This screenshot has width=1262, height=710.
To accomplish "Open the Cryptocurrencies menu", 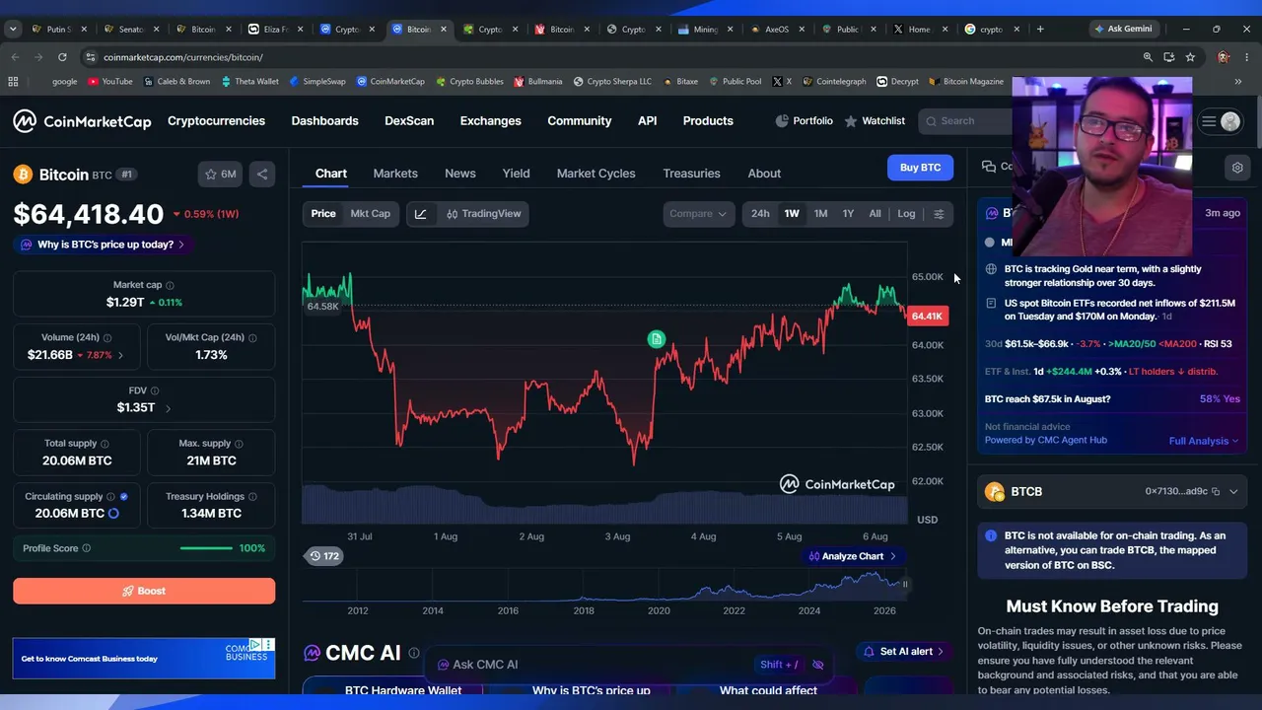I will 216,121.
